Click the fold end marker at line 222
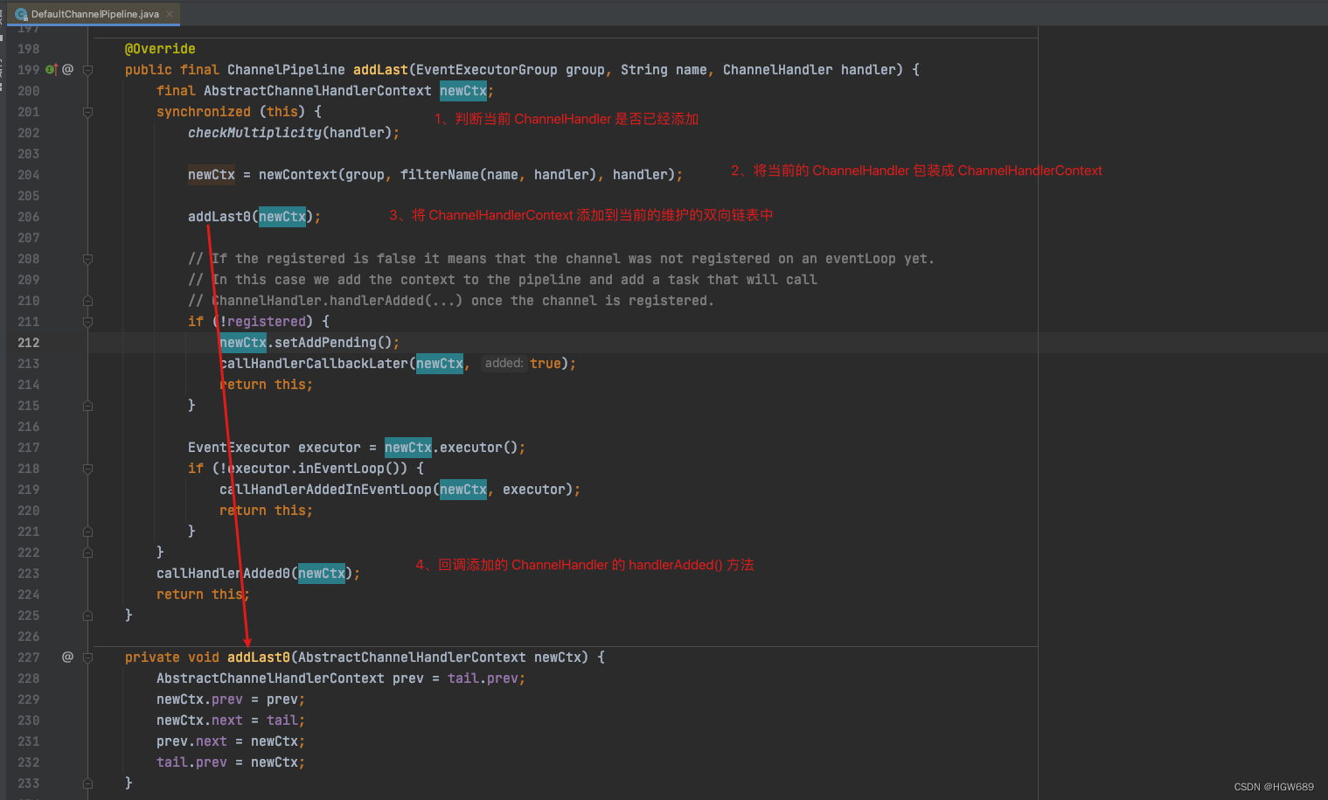The height and width of the screenshot is (800, 1328). 87,553
